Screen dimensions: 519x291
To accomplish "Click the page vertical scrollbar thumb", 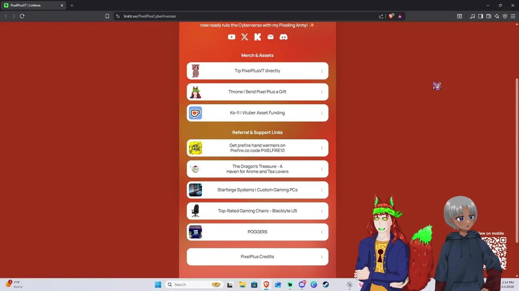I will tap(517, 160).
